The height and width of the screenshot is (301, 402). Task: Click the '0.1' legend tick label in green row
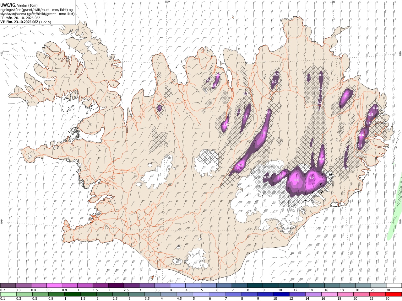point(3,298)
